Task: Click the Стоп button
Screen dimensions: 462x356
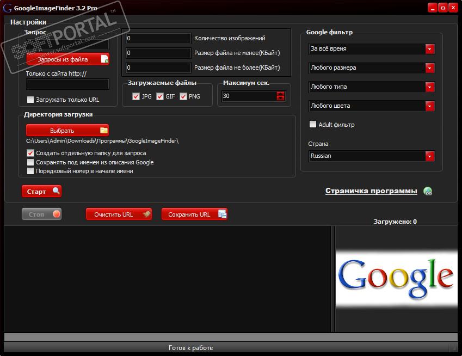Action: (41, 214)
